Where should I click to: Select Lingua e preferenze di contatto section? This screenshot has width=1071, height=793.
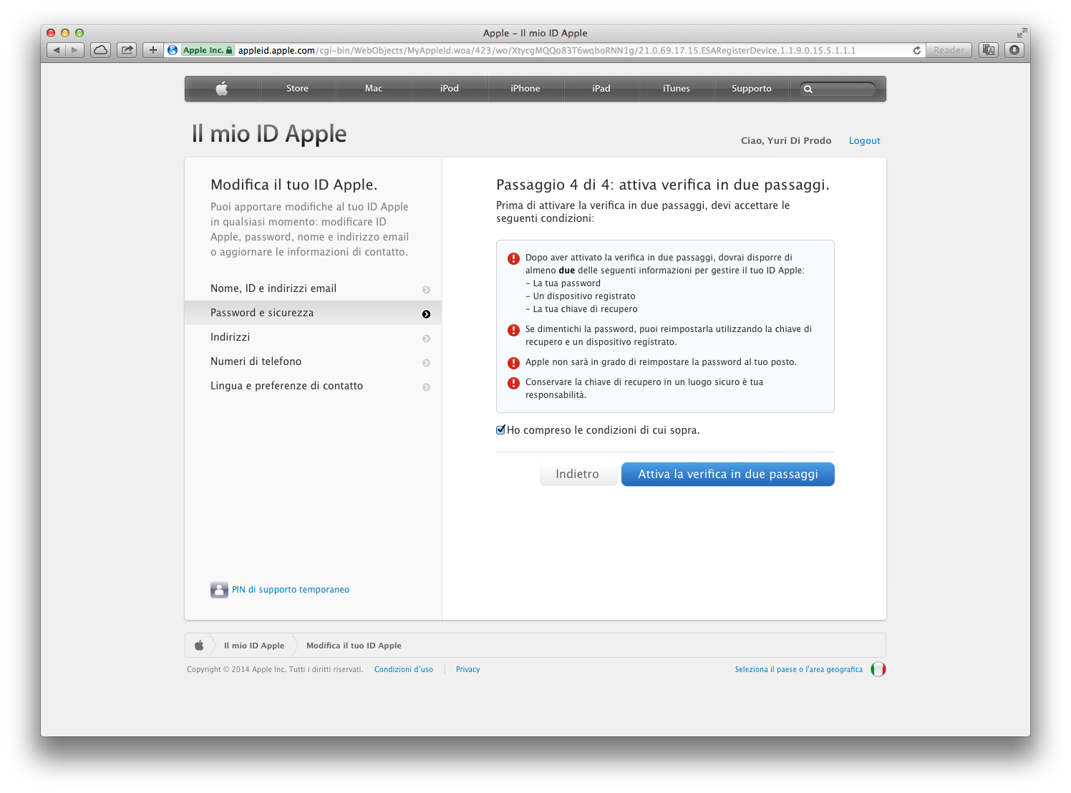(313, 386)
